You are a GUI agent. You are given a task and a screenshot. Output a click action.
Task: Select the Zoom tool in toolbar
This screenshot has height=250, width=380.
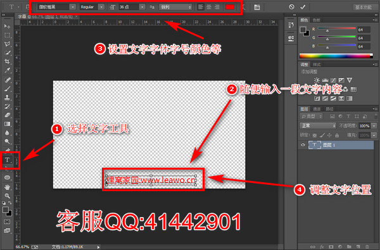tap(7, 196)
